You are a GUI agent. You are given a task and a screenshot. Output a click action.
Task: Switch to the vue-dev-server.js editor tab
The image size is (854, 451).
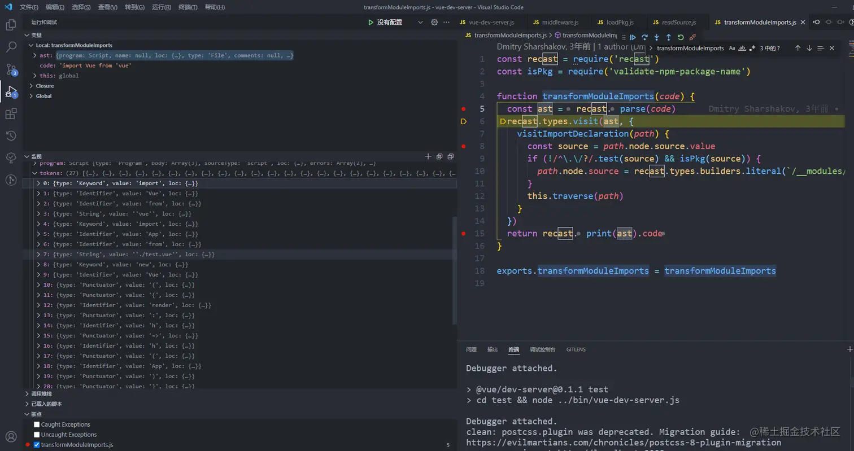click(491, 23)
